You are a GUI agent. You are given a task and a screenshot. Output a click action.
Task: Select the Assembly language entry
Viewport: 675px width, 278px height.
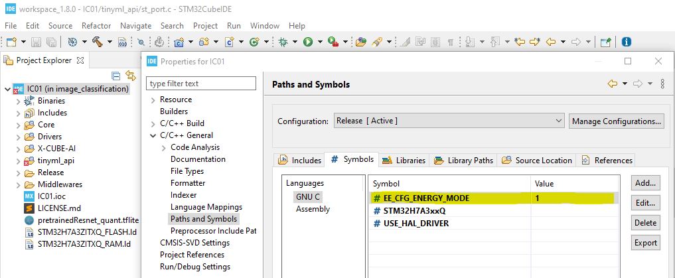pos(313,209)
